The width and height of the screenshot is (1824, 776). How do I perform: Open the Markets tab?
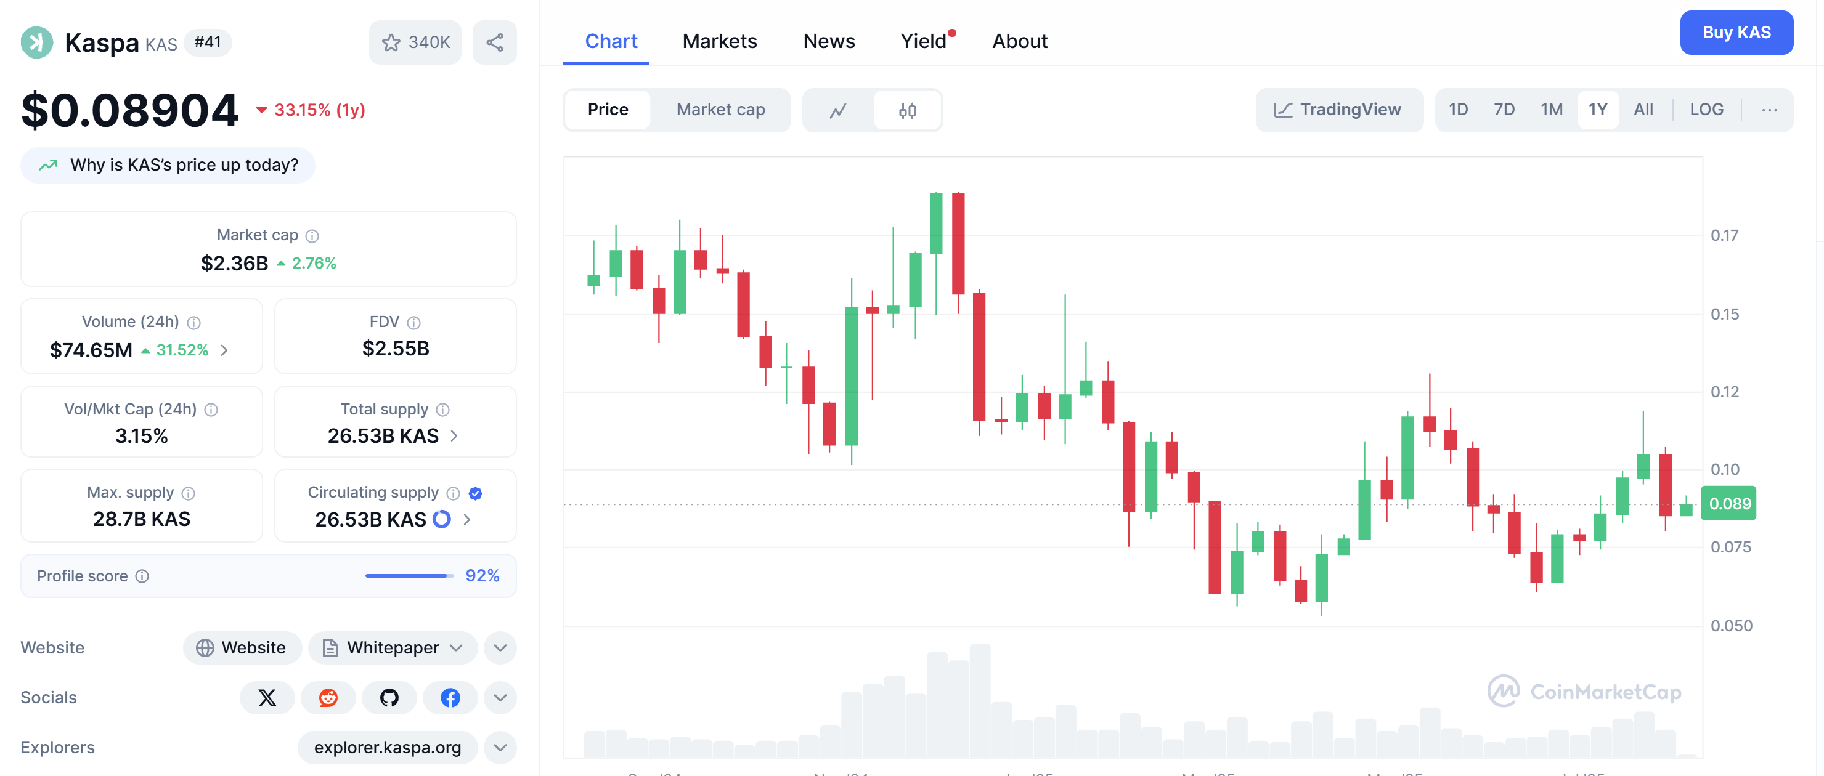coord(719,41)
